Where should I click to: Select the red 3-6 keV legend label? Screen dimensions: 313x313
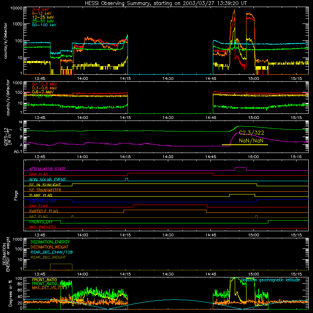[41, 9]
